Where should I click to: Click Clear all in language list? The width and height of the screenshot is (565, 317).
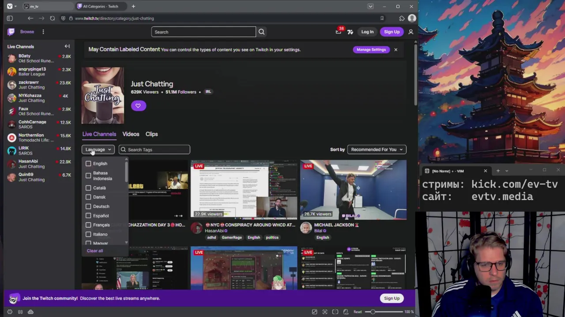click(x=95, y=251)
